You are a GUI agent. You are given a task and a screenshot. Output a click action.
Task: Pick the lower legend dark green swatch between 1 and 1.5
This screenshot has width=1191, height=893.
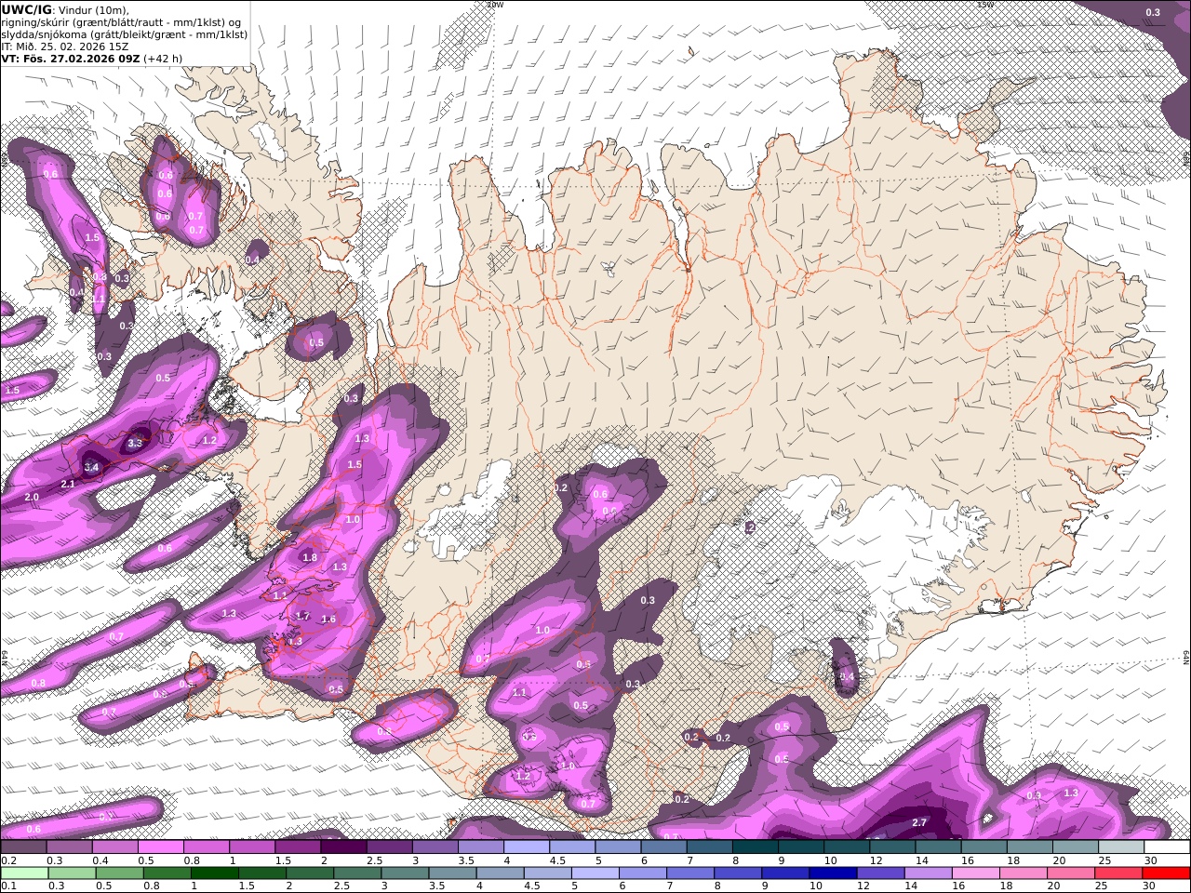[x=215, y=873]
